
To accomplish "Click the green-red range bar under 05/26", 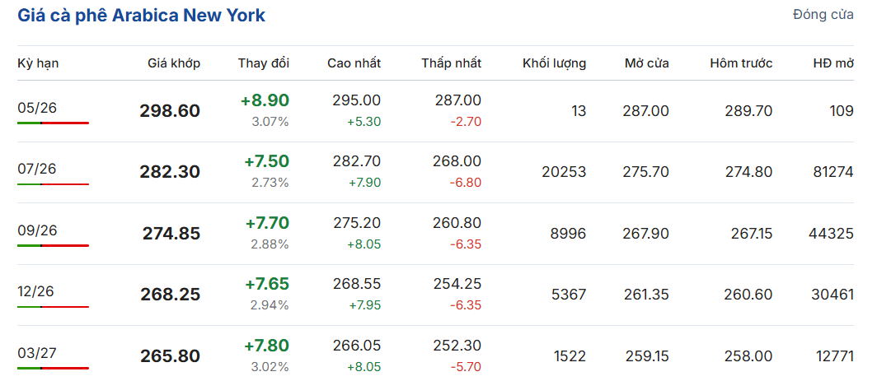I will point(53,123).
